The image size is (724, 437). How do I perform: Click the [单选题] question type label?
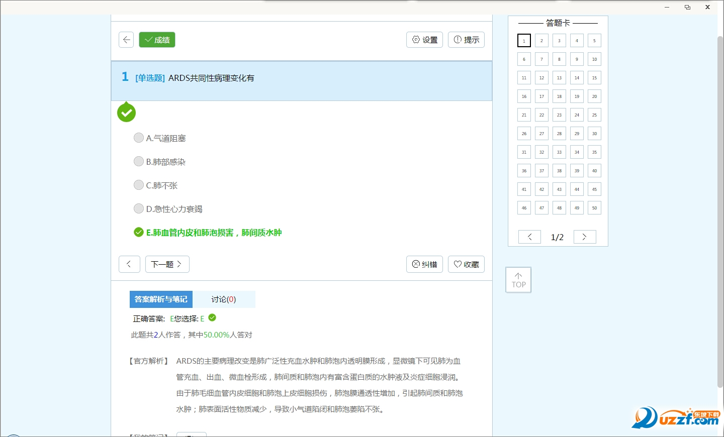(x=150, y=78)
